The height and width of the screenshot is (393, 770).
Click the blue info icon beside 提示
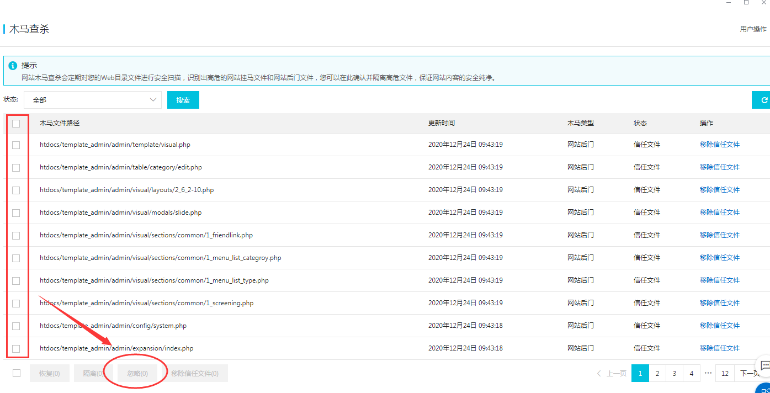(x=13, y=66)
